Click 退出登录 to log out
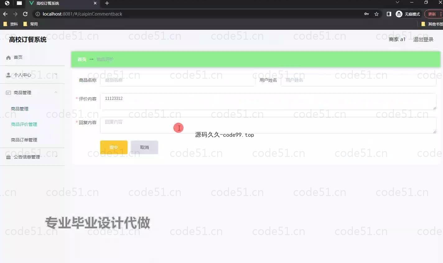This screenshot has width=443, height=263. coord(423,39)
